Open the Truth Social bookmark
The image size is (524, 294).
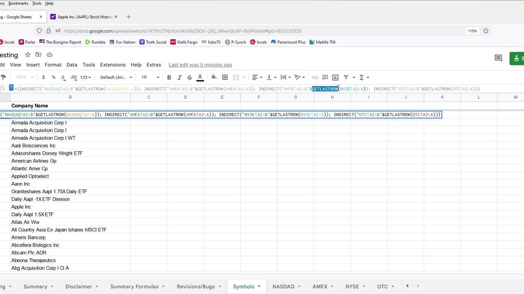point(153,42)
